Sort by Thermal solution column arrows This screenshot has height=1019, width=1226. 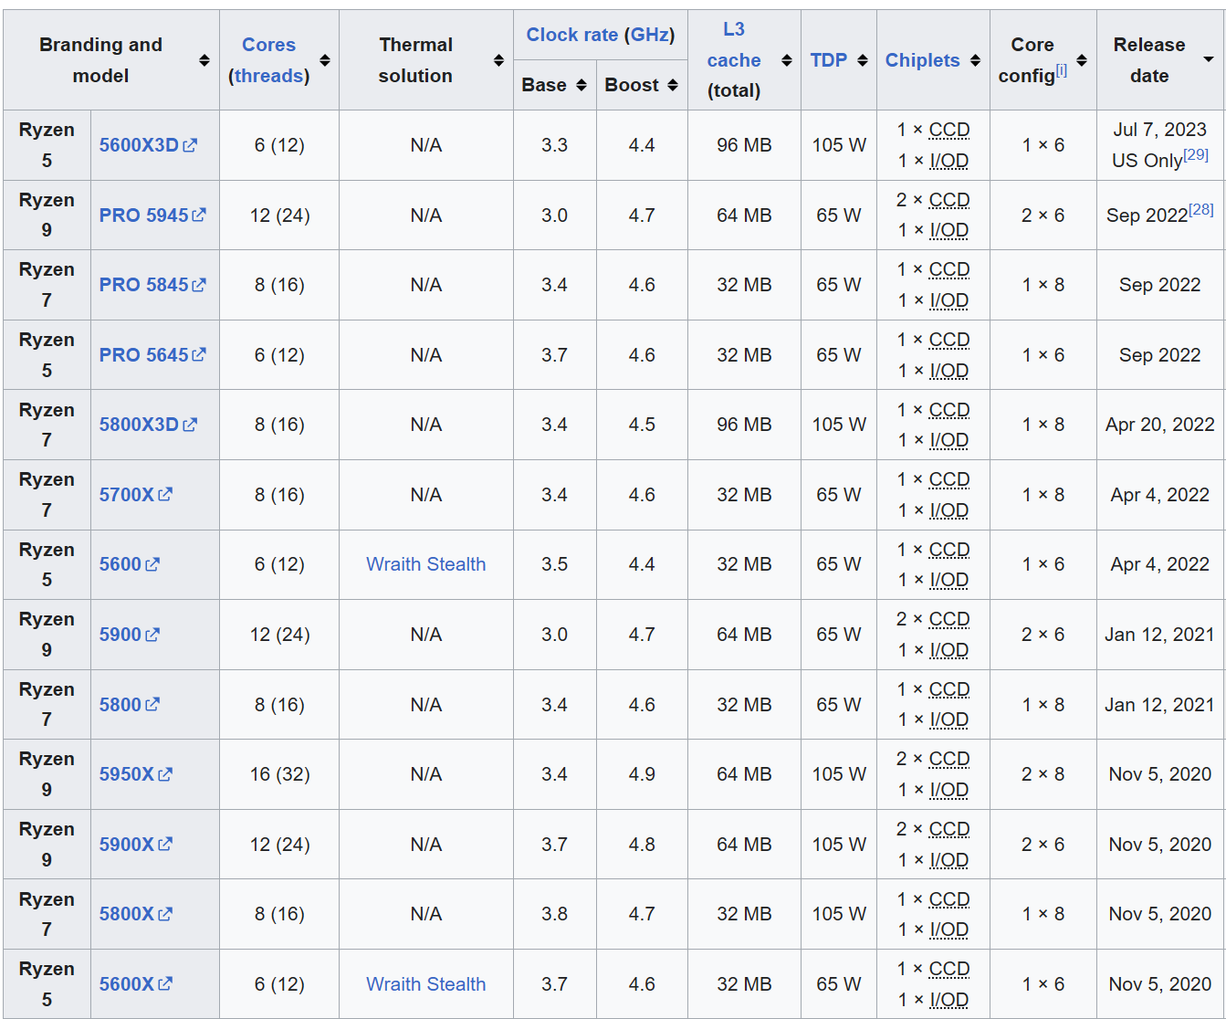point(498,60)
